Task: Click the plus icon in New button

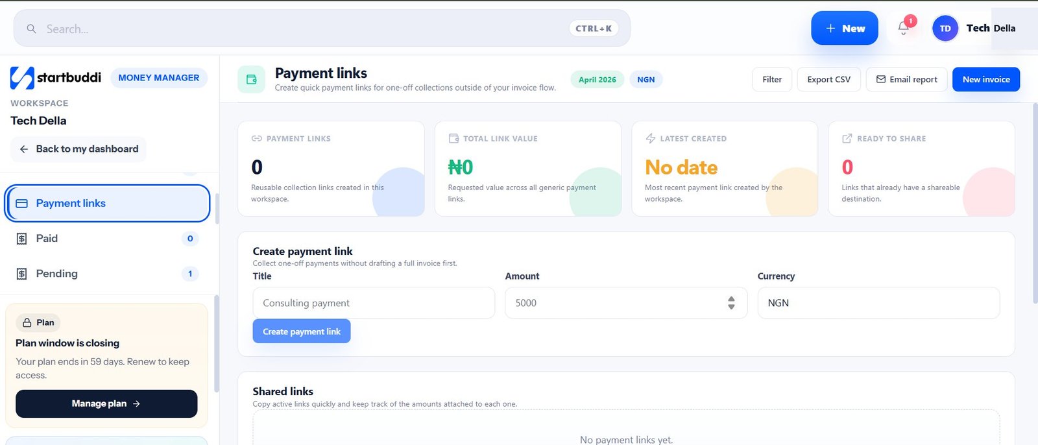Action: coord(830,29)
